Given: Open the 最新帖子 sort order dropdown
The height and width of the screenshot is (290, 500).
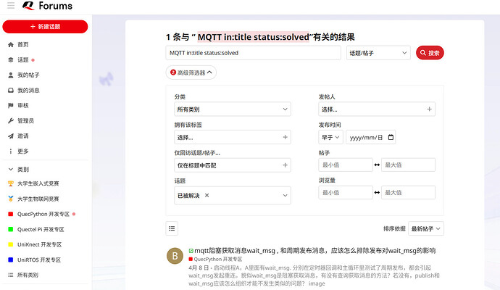Looking at the screenshot, I should point(426,228).
